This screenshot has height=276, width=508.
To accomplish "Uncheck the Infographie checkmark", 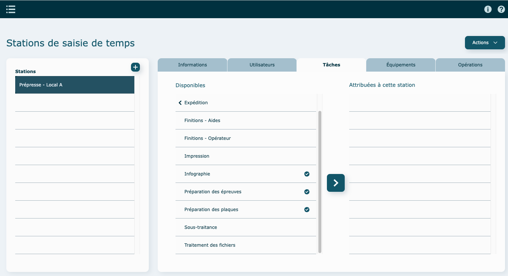I will 307,174.
